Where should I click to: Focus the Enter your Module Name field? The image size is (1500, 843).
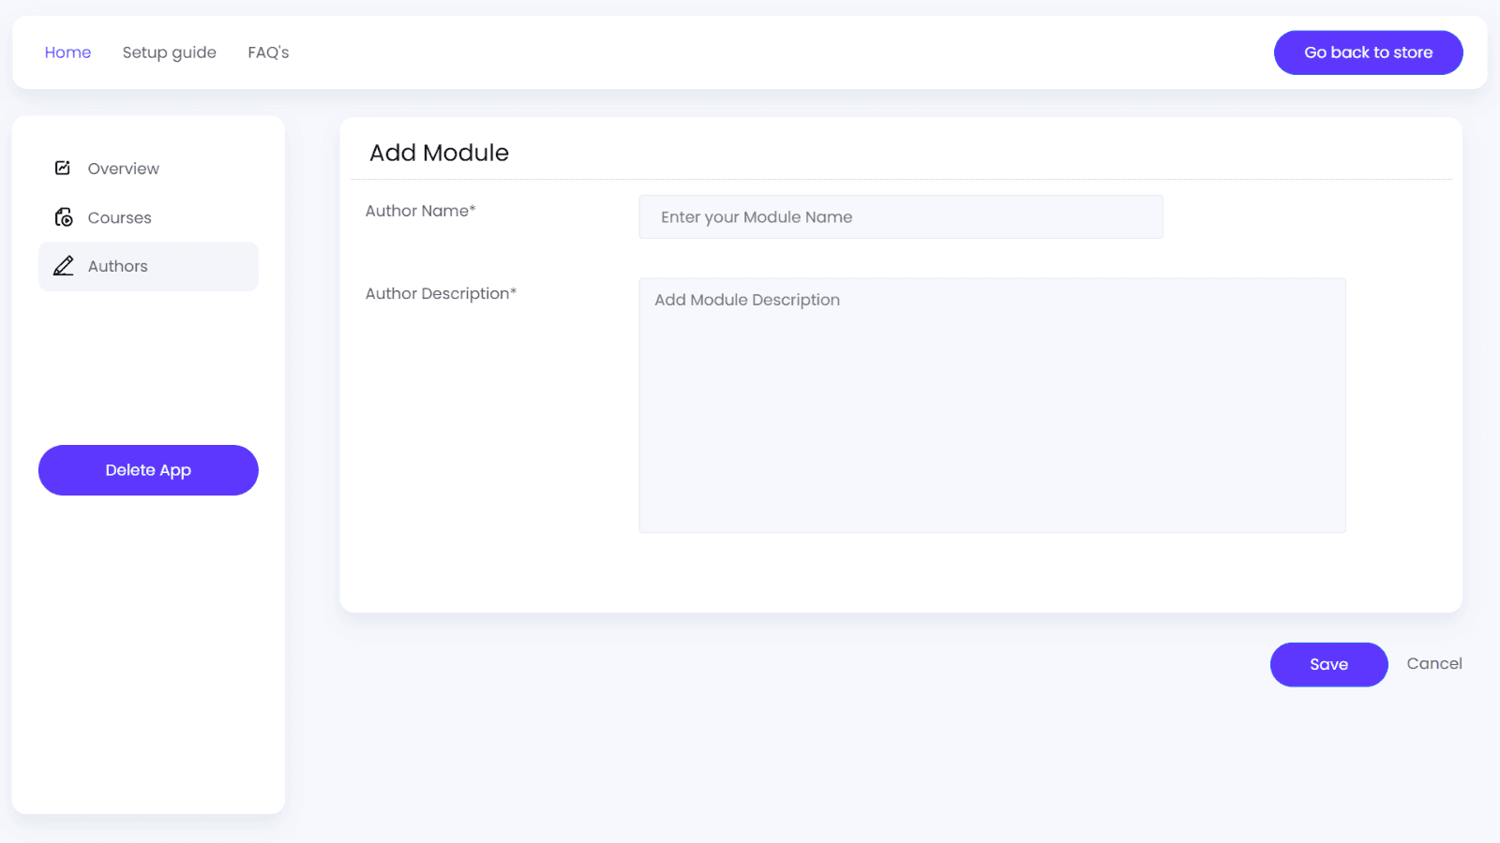900,217
